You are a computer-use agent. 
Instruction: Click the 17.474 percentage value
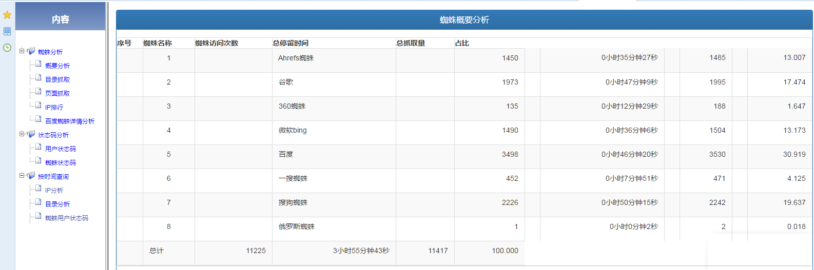tap(794, 82)
